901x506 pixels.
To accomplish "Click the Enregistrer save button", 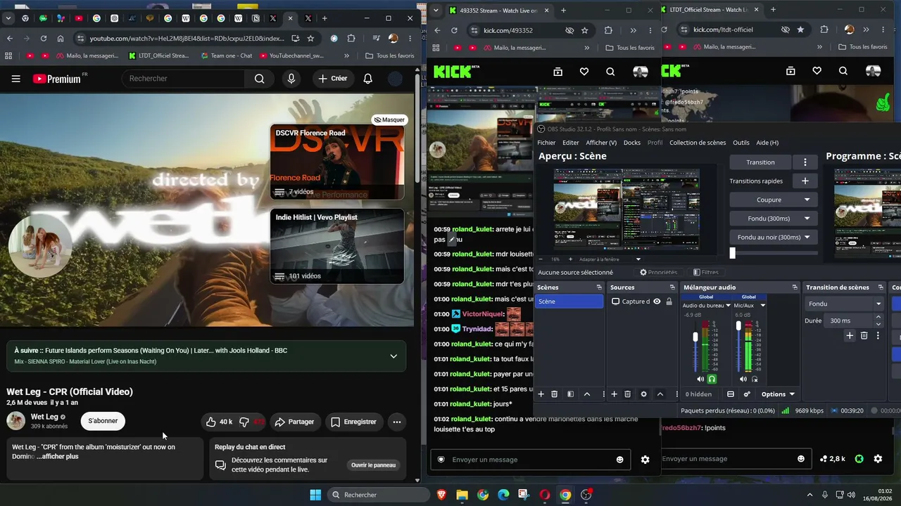I will click(353, 422).
